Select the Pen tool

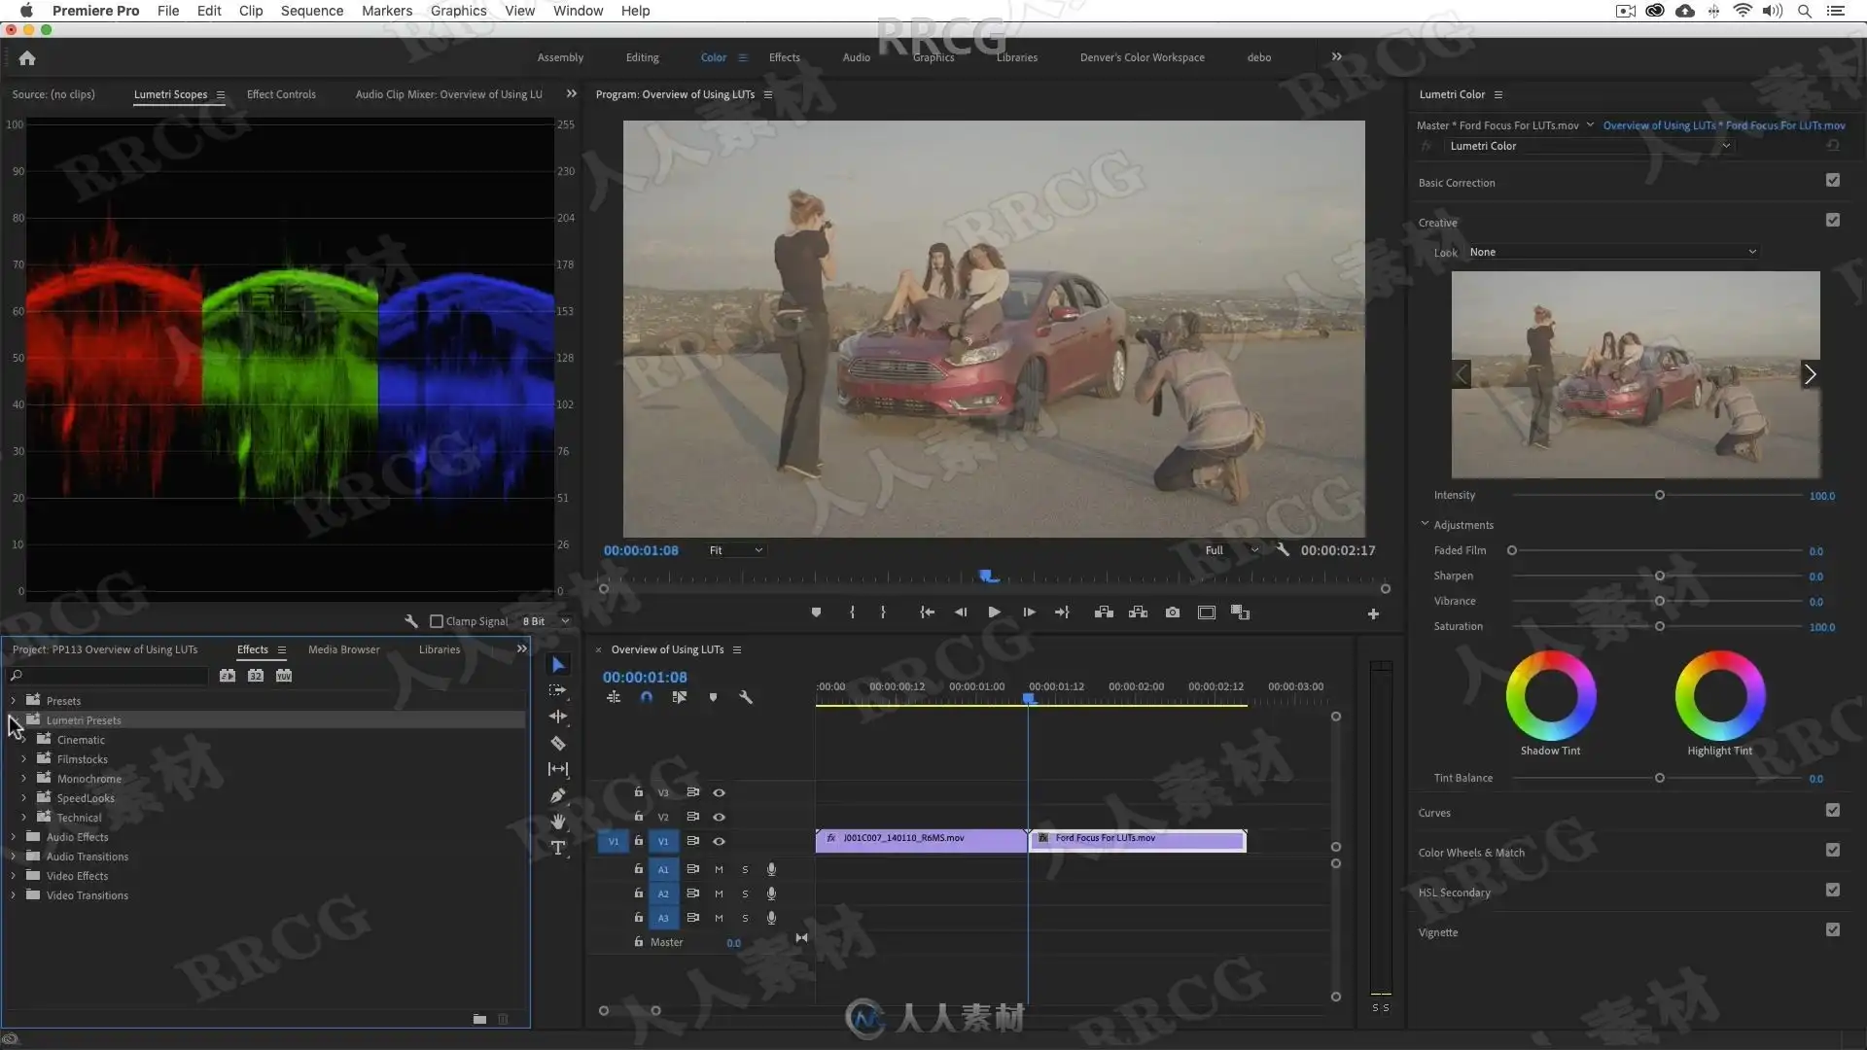coord(558,795)
